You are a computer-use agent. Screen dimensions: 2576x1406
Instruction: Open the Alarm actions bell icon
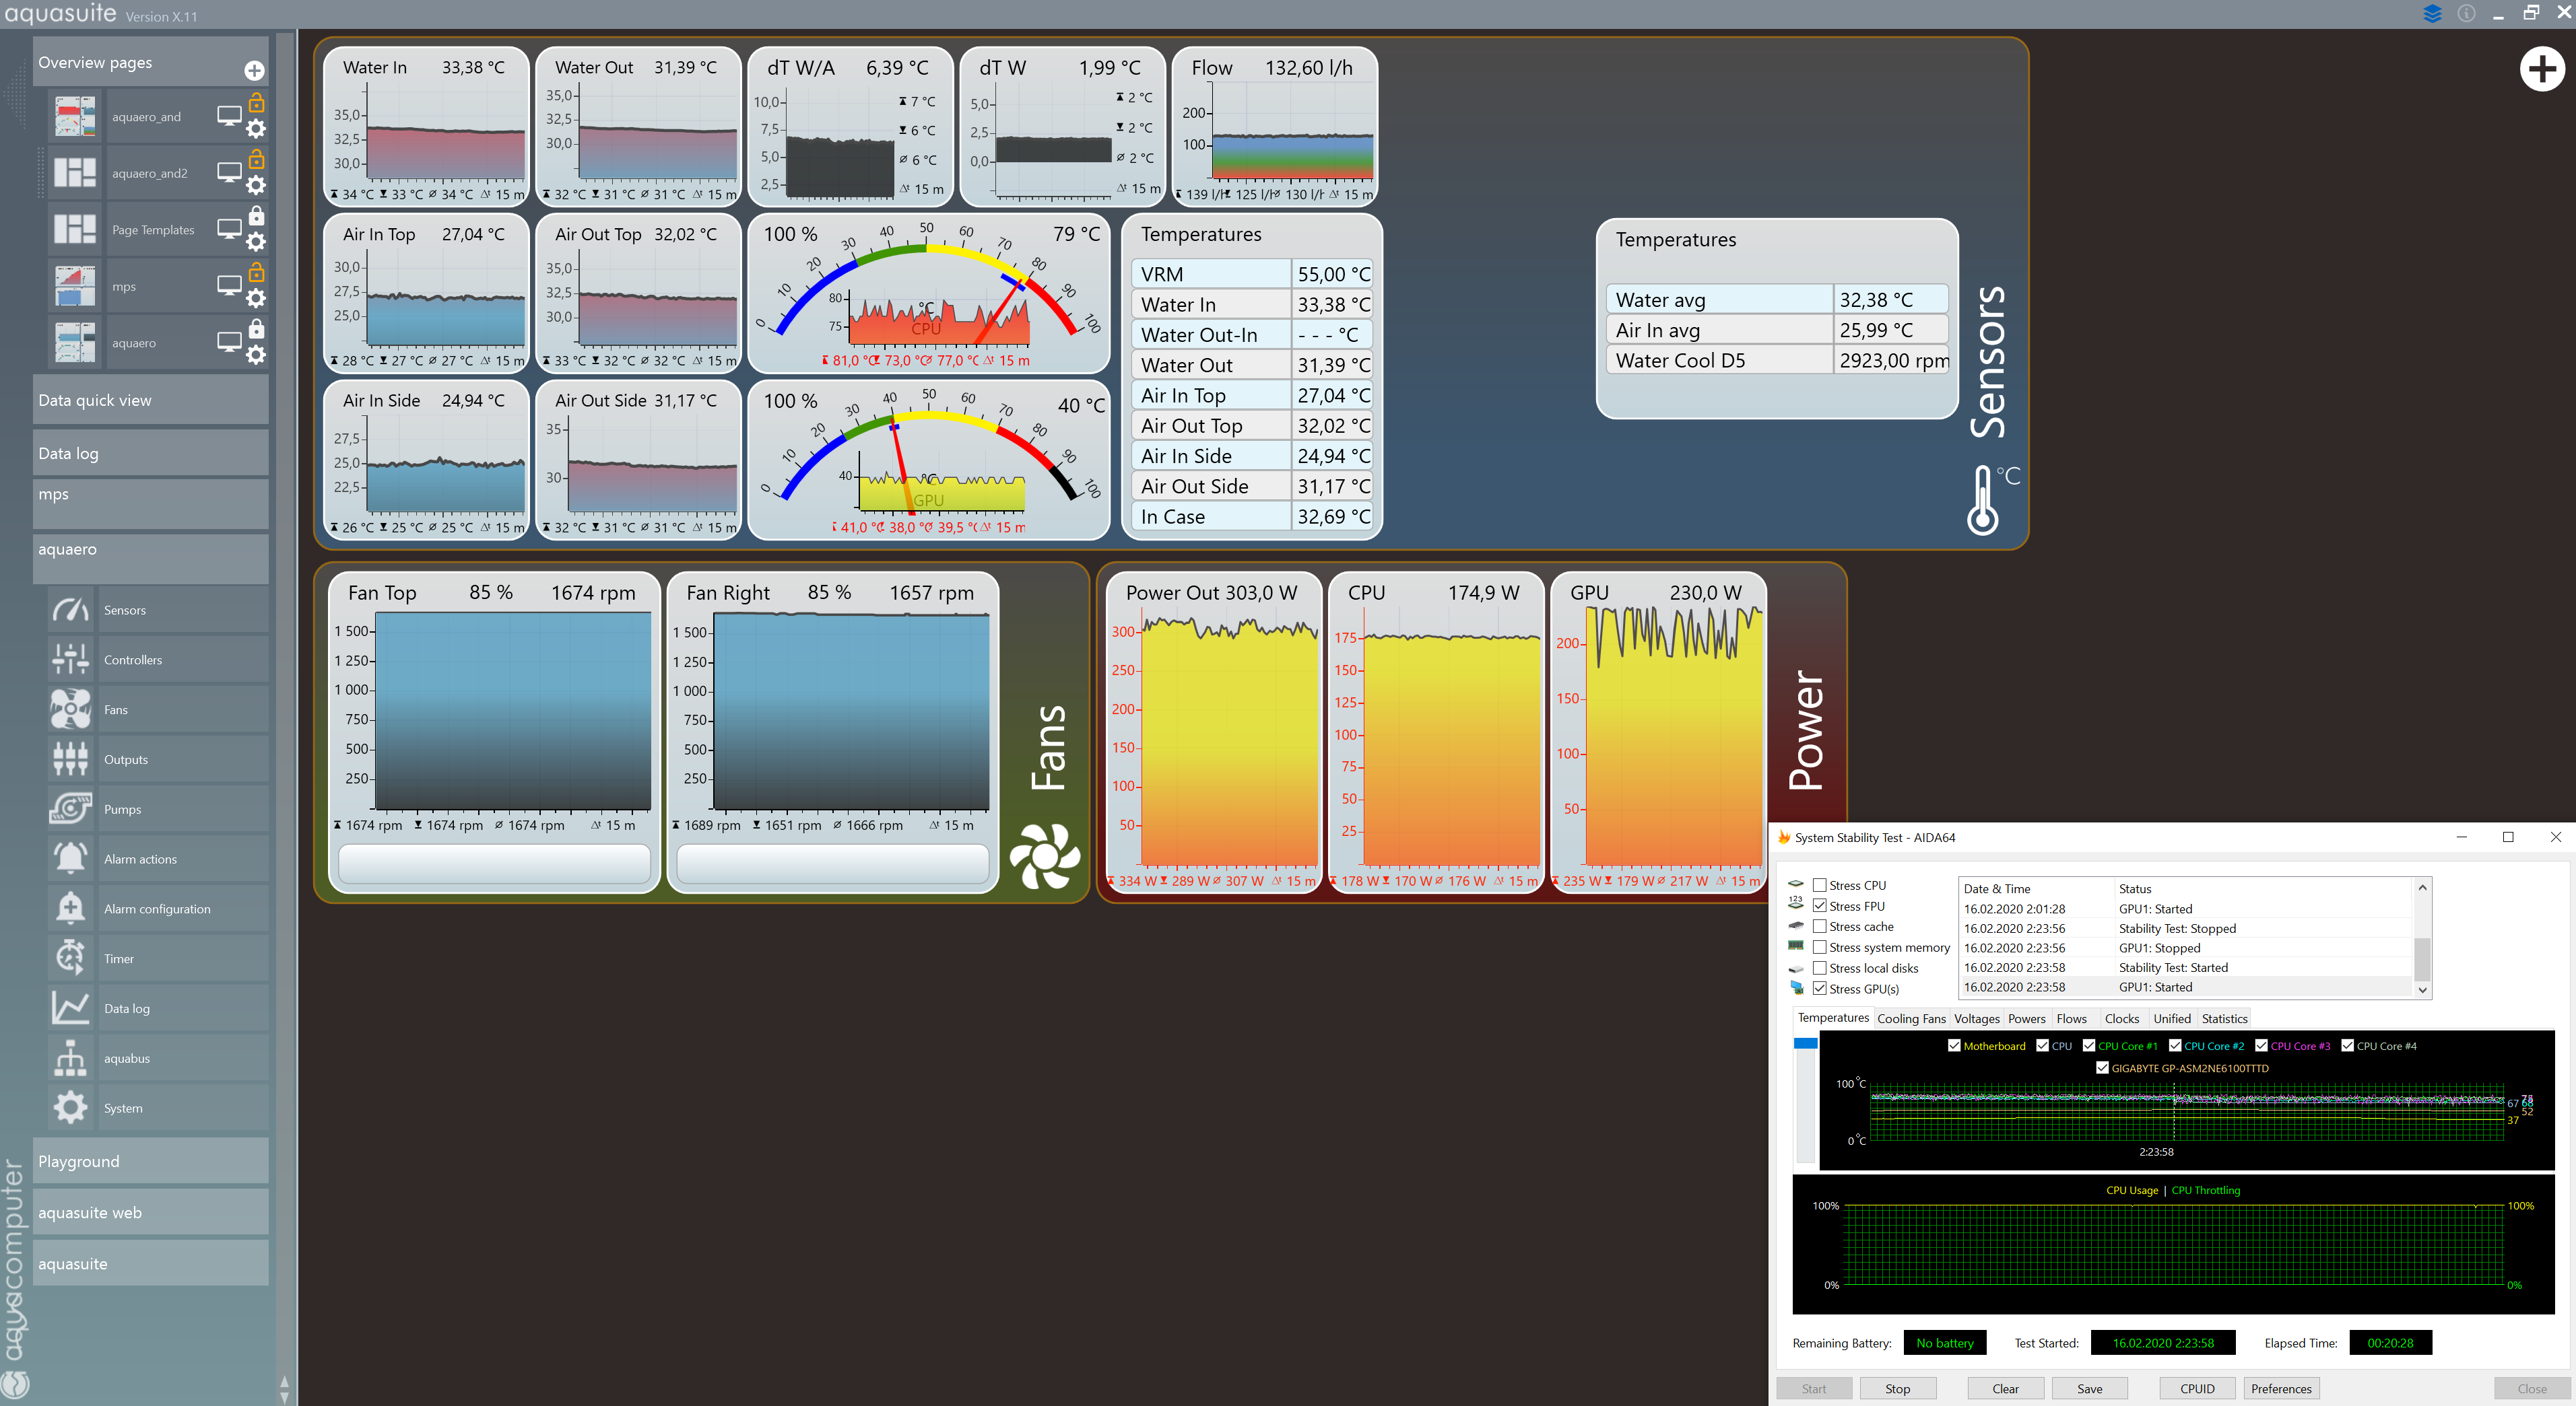(x=70, y=858)
